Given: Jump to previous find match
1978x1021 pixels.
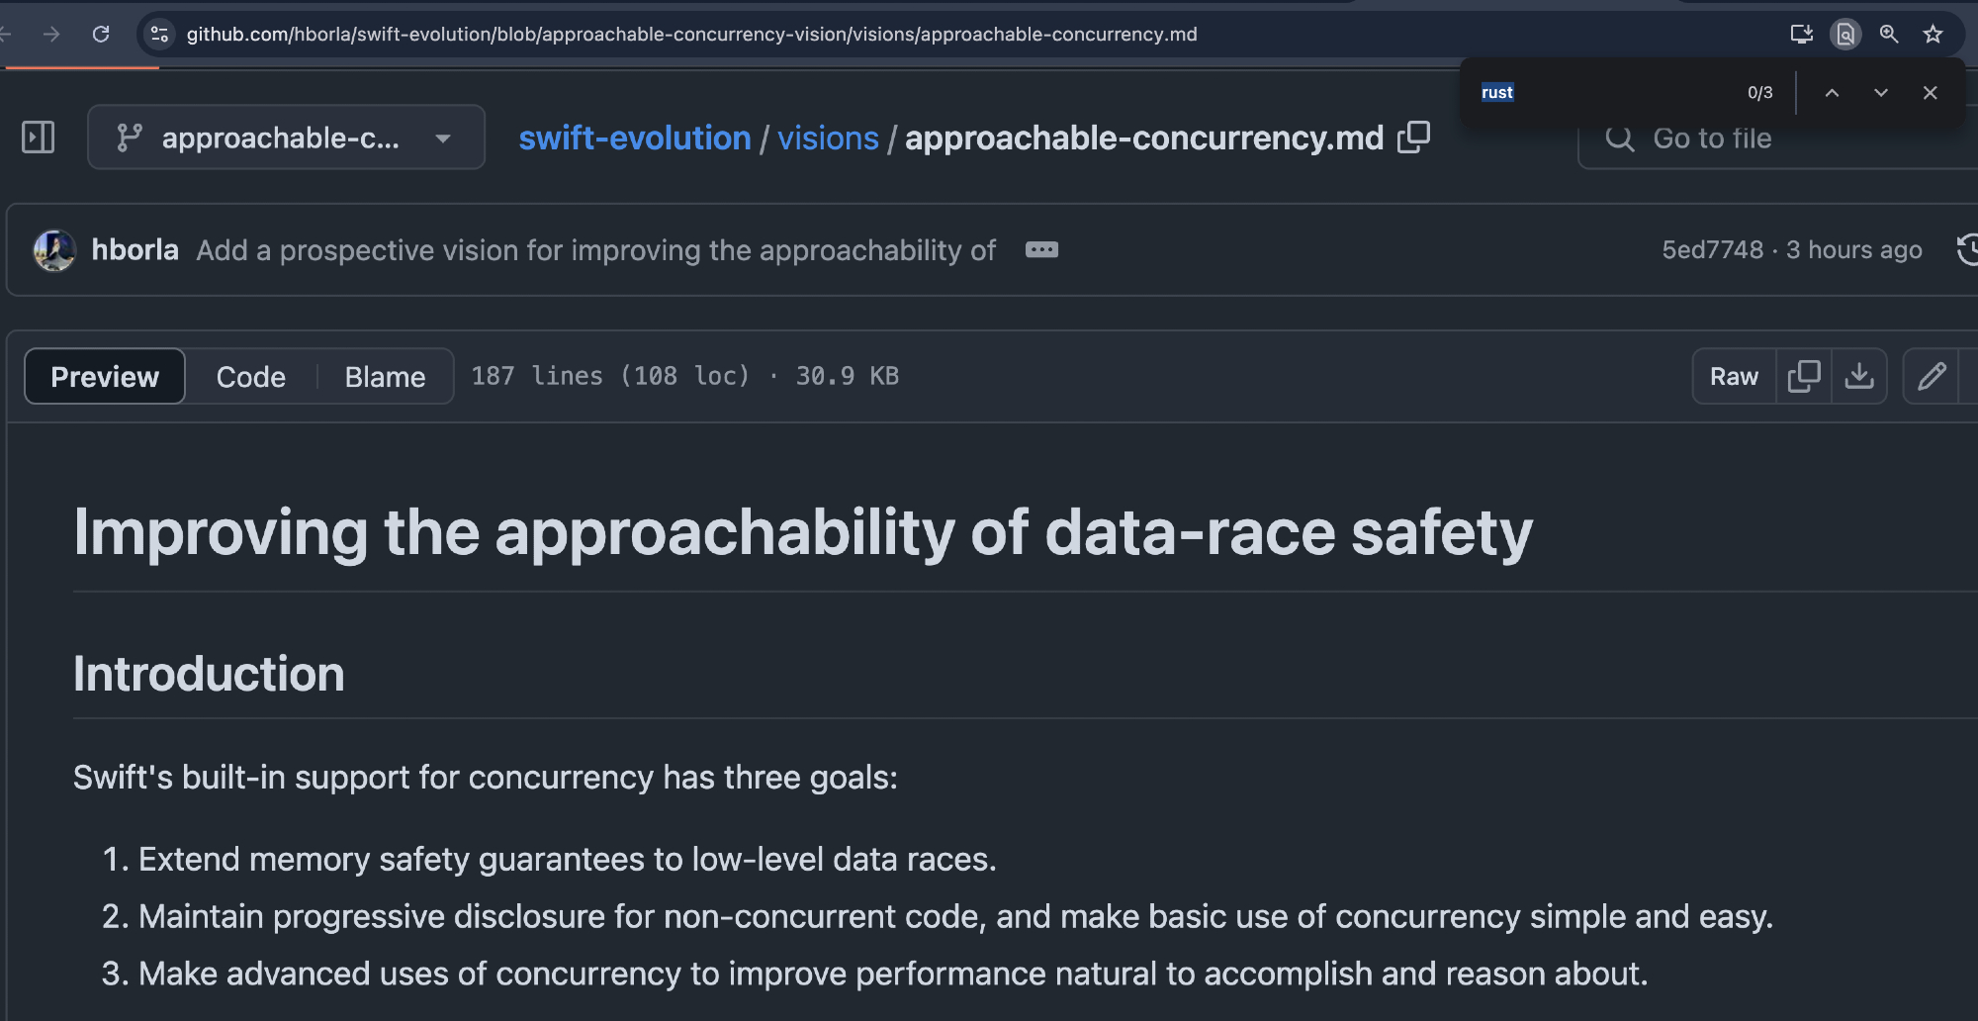Looking at the screenshot, I should [1832, 93].
